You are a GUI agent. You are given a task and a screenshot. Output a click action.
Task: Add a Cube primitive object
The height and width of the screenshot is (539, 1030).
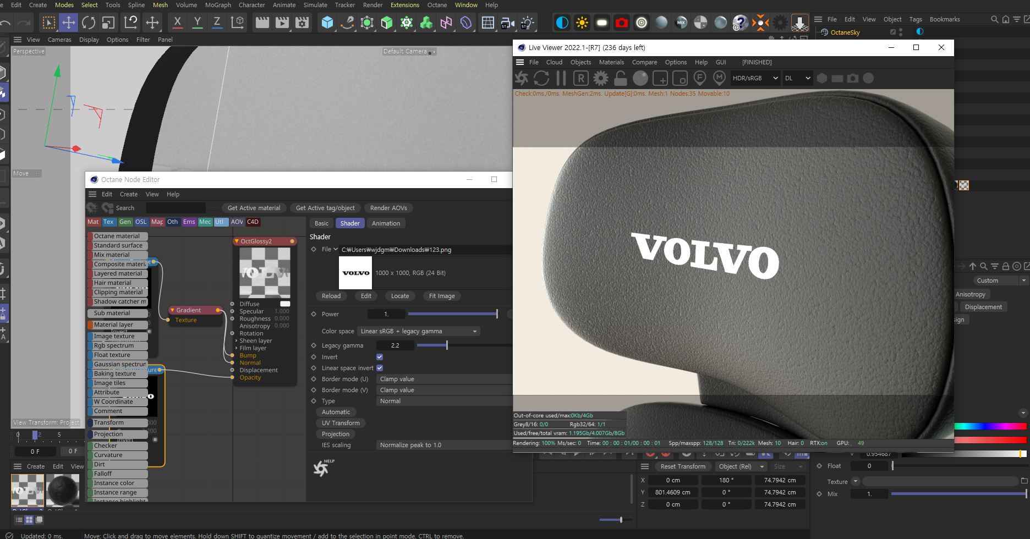(327, 23)
